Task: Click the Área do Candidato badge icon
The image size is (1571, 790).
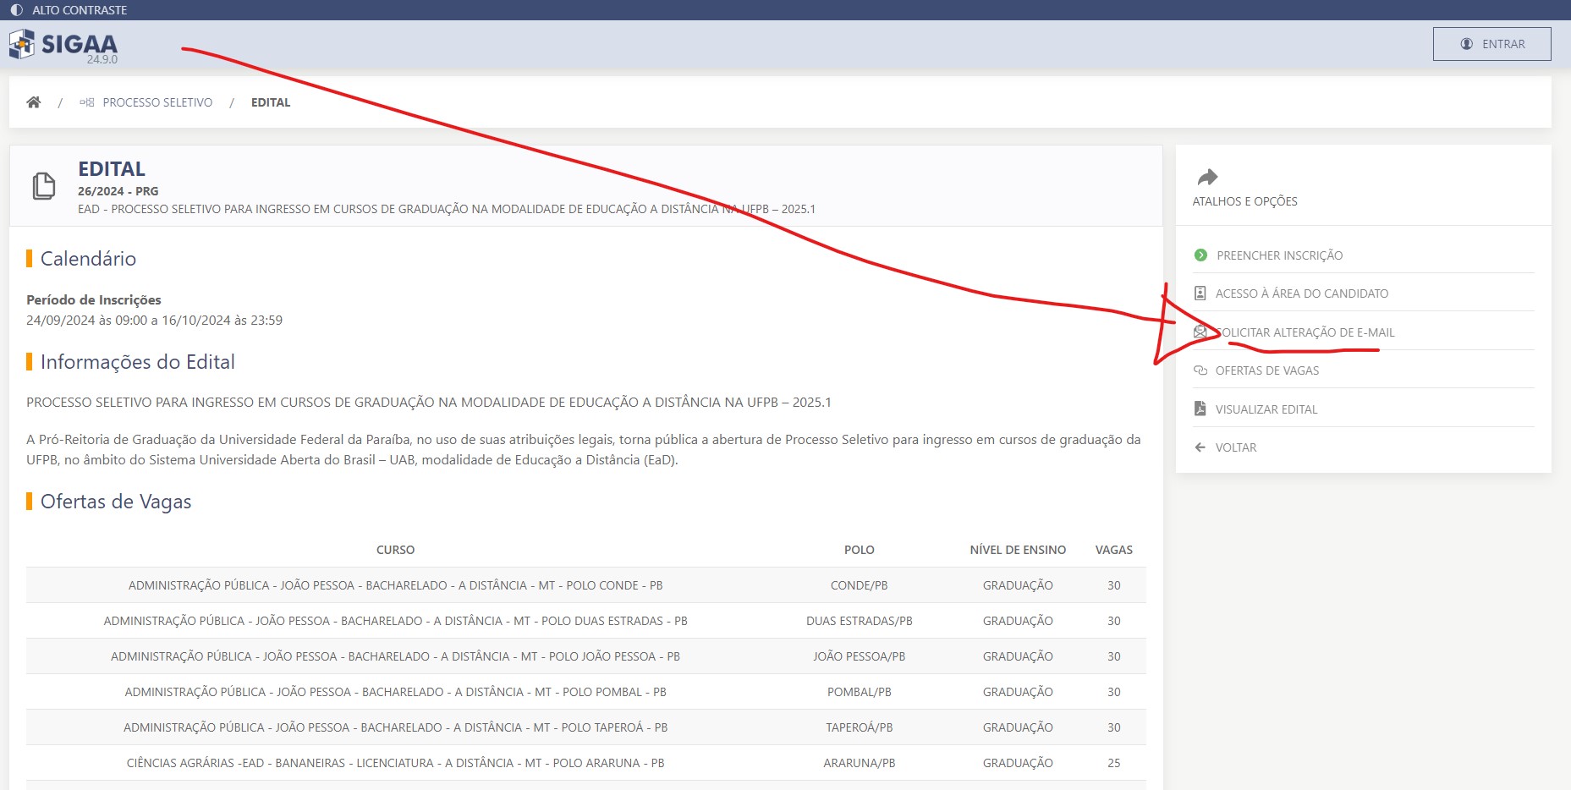Action: click(x=1200, y=294)
